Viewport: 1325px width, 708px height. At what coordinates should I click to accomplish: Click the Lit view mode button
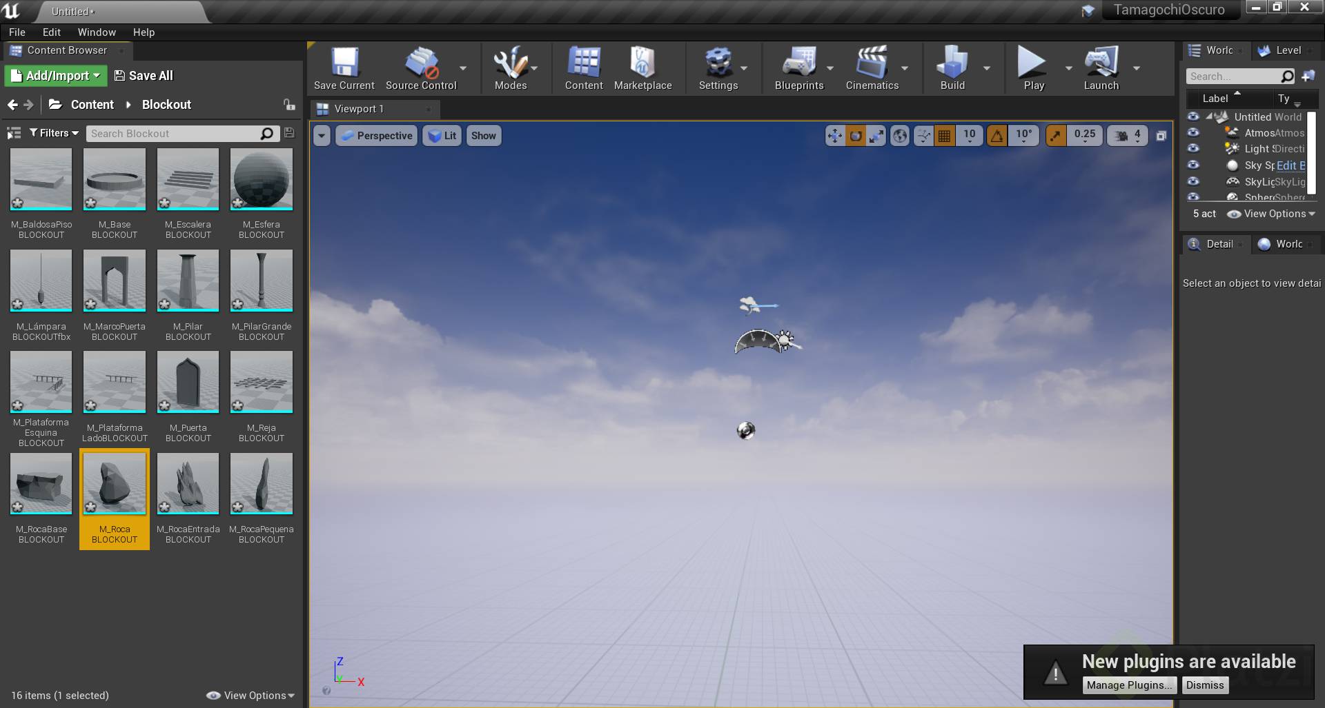442,136
